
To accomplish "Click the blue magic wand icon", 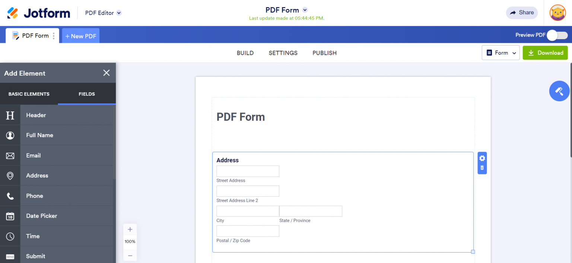I will (559, 91).
